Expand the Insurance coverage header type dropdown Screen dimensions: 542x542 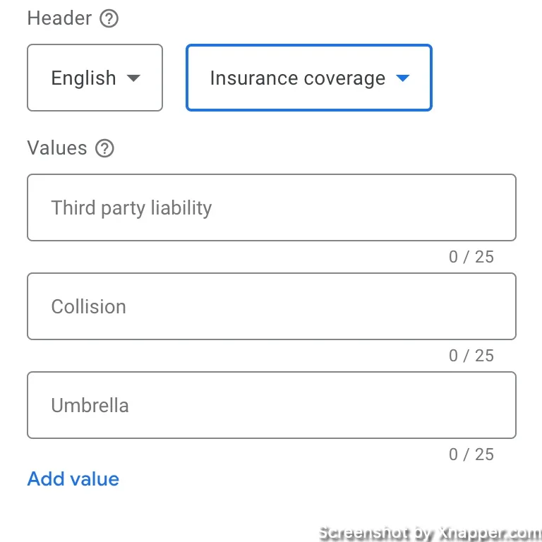pyautogui.click(x=309, y=78)
